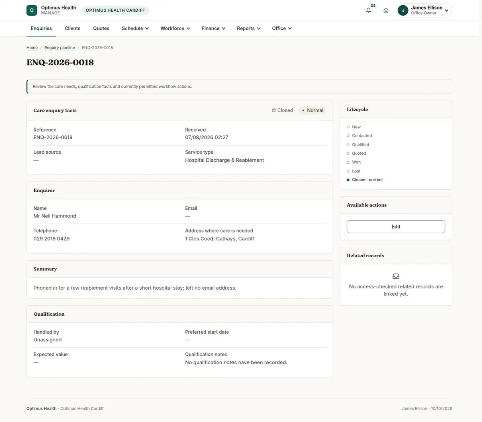
Task: Click the reference value ENQ-2026-0018 in facts
Action: click(x=53, y=138)
